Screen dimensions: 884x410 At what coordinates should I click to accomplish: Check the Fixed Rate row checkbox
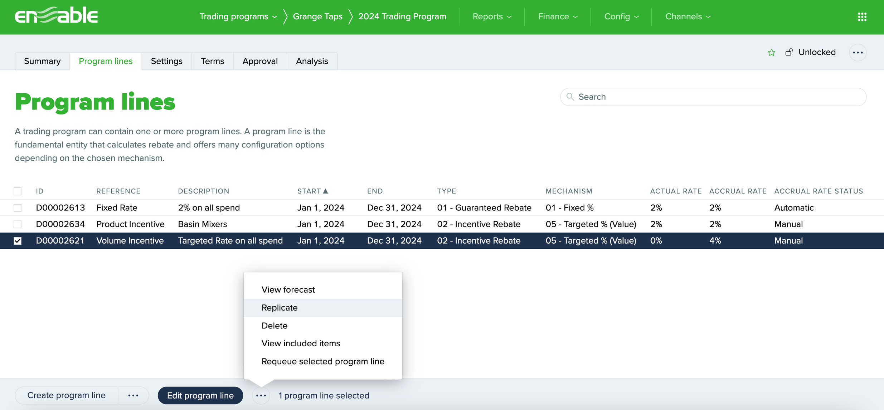click(x=18, y=208)
